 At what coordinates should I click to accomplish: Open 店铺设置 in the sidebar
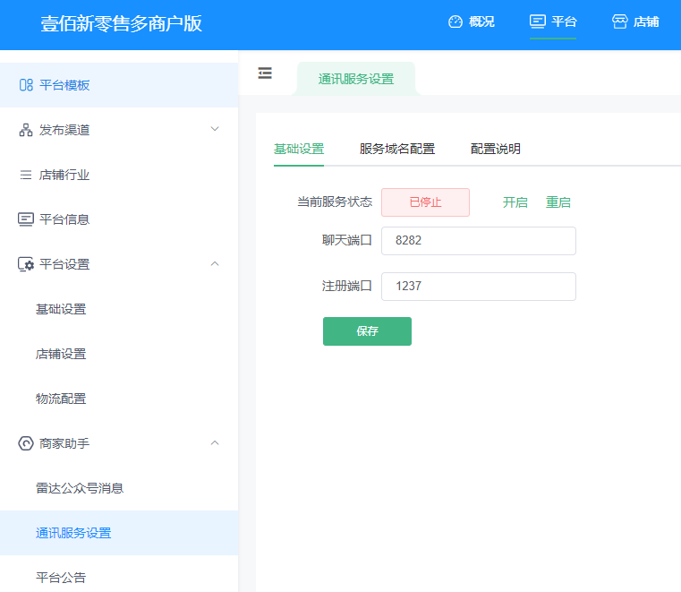click(x=119, y=354)
